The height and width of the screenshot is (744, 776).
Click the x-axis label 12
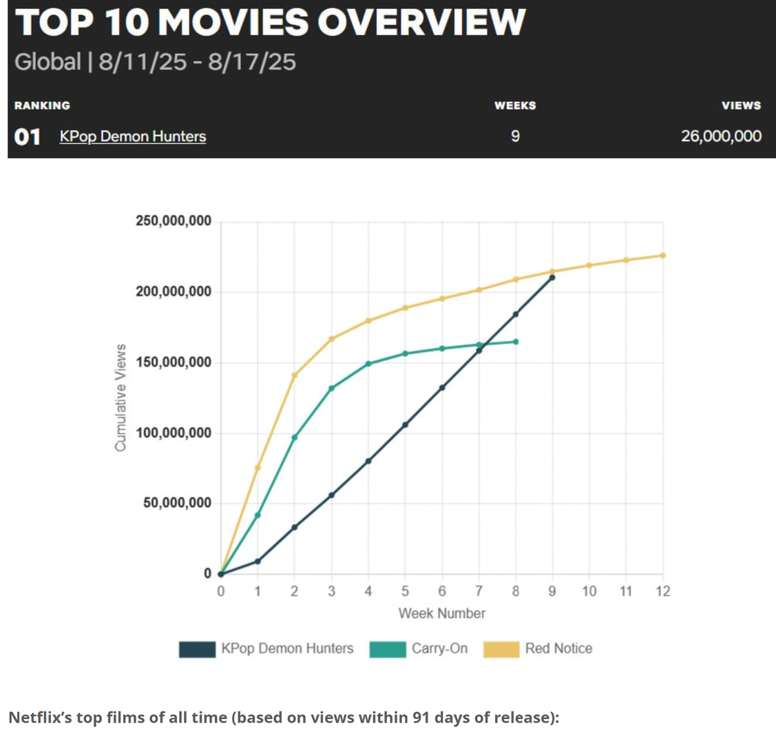[x=663, y=591]
